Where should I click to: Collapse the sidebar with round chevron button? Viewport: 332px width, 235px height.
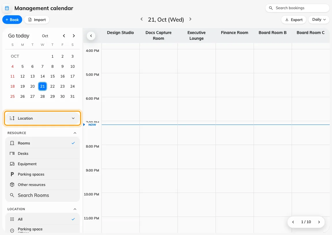[x=91, y=35]
